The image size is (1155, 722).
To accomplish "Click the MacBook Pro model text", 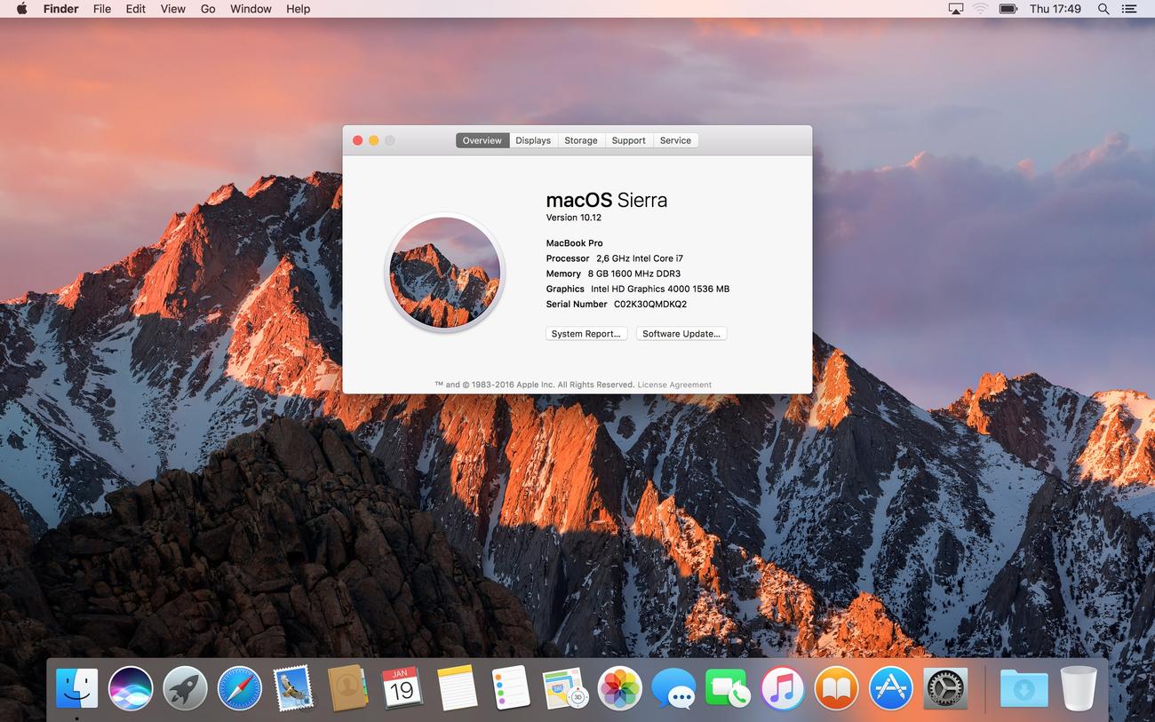I will pos(575,243).
